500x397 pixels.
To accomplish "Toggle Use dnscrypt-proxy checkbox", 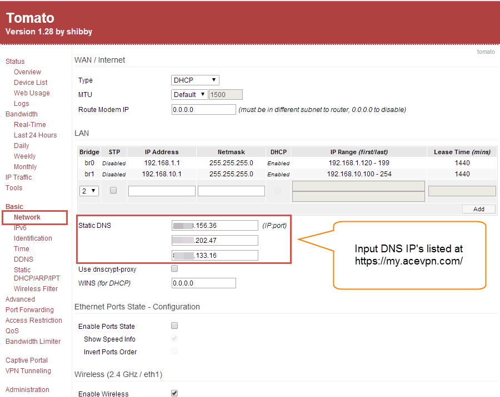I will (x=174, y=268).
